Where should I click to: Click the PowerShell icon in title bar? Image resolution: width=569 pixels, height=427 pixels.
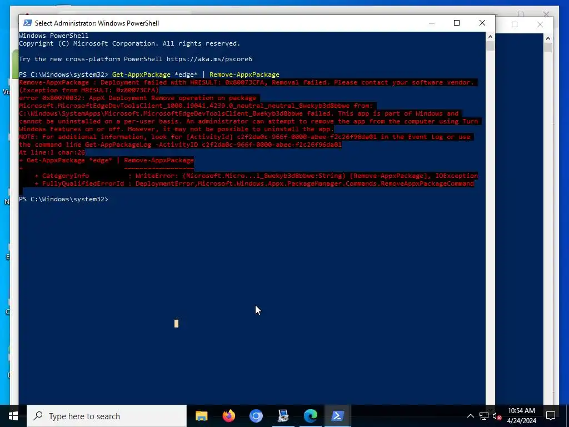27,23
